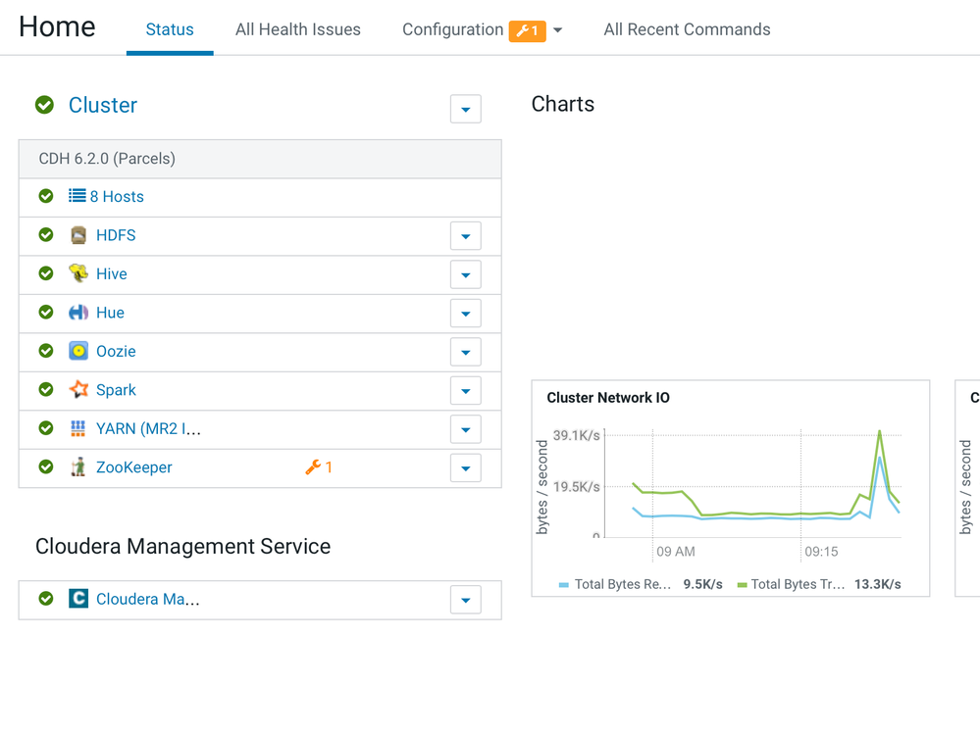Expand the HDFS actions dropdown
Viewport: 980px width, 735px height.
pos(465,236)
